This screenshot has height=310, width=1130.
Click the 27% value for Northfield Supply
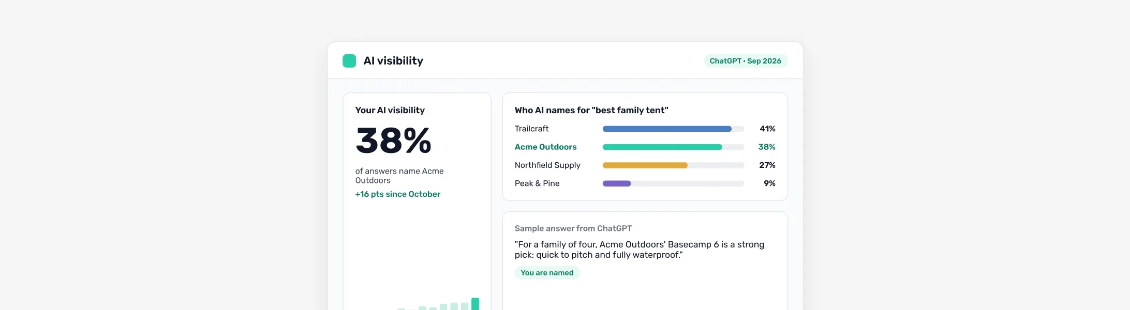(x=767, y=165)
